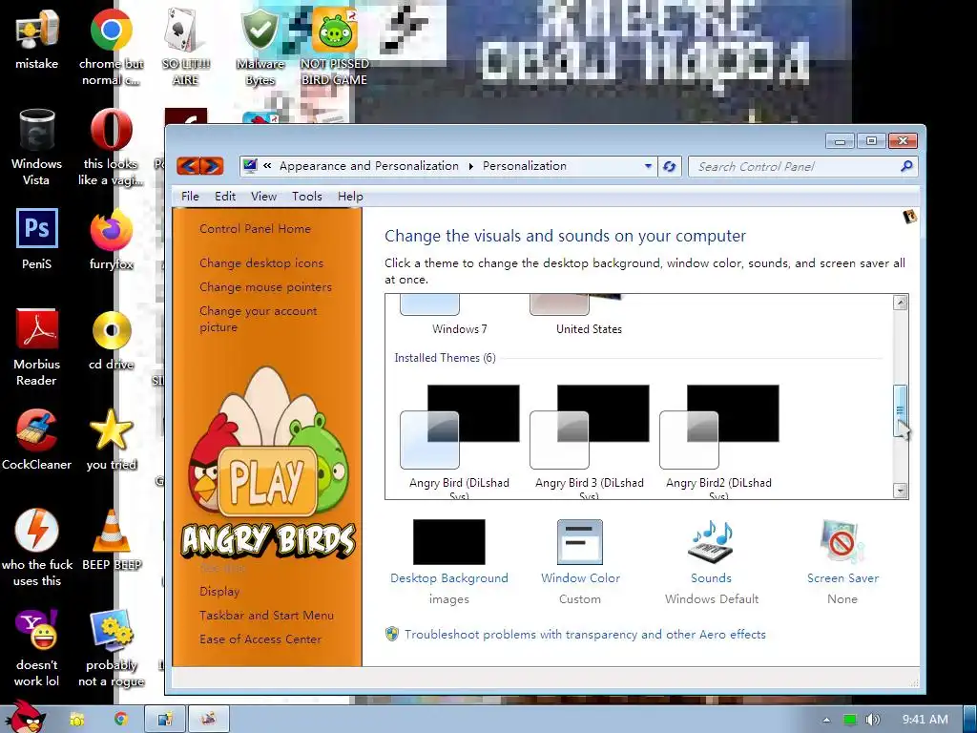Show hidden tray icons arrow

(826, 720)
